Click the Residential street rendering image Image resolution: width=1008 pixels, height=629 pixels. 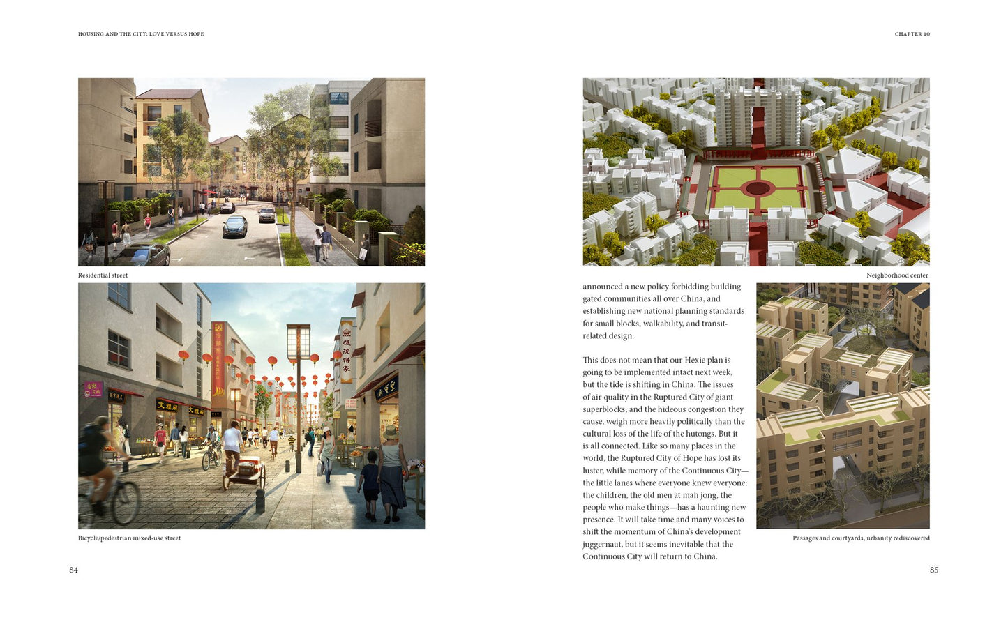coord(251,172)
